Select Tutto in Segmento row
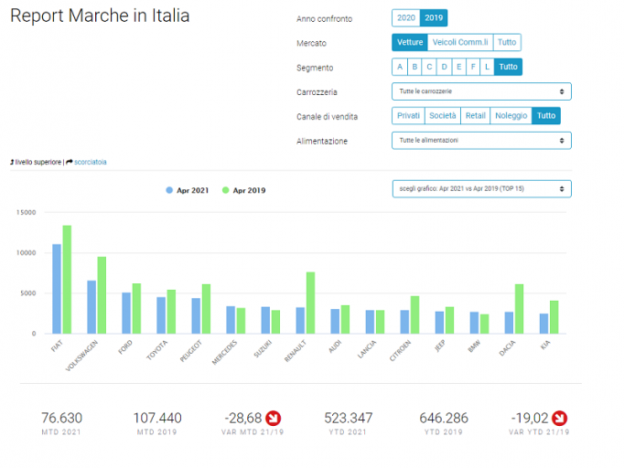 tap(508, 67)
